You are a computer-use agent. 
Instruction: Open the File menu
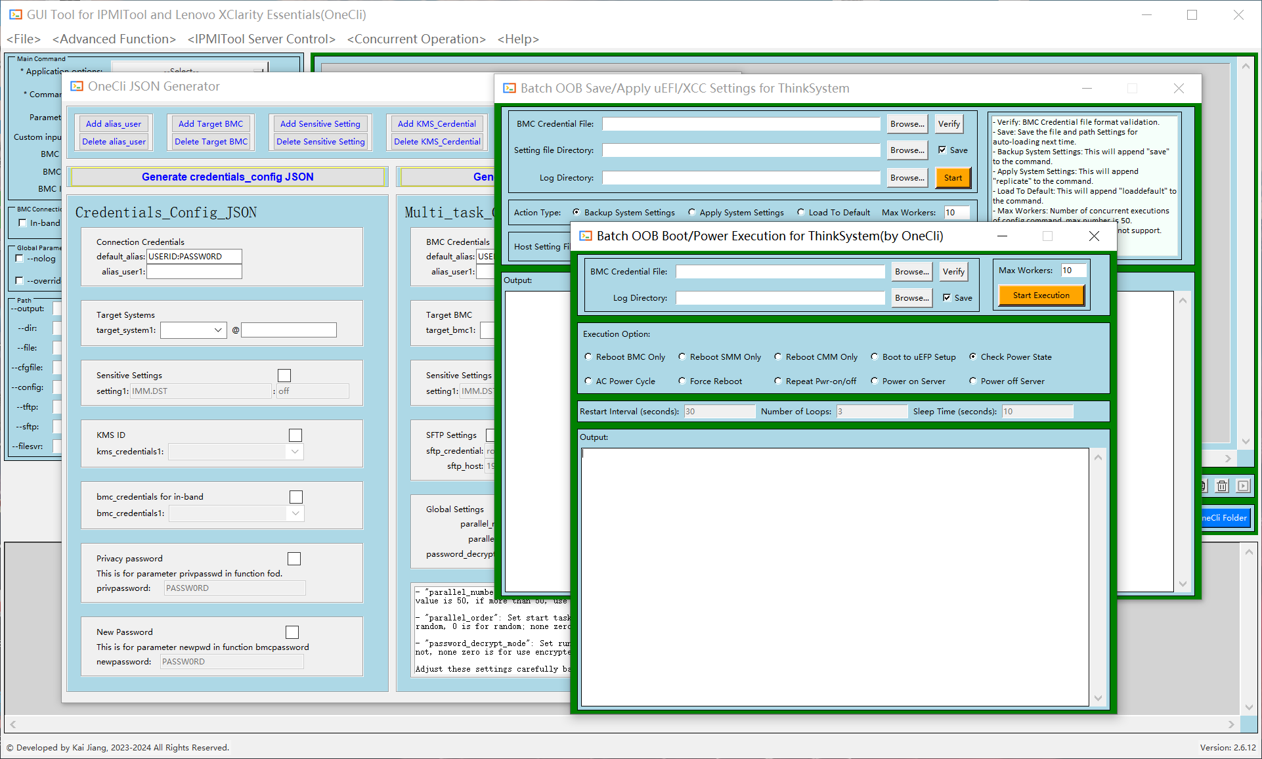click(24, 39)
